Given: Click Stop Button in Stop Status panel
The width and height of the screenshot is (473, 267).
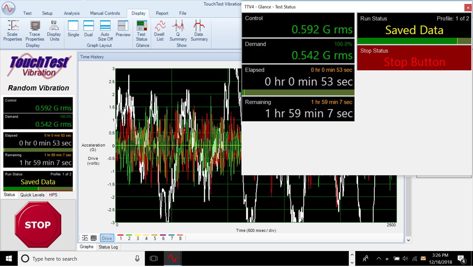Looking at the screenshot, I should click(x=414, y=58).
